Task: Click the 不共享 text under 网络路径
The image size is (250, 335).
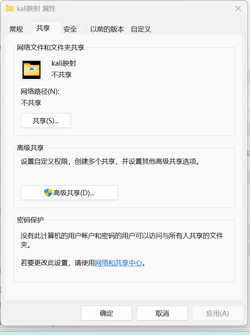Action: 31,103
